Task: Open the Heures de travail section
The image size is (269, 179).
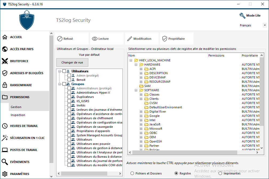Action: click(x=25, y=126)
